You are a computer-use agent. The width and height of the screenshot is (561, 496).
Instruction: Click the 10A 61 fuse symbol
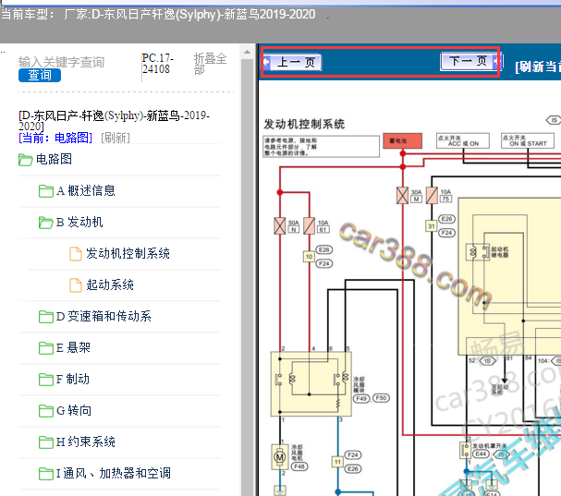(x=309, y=226)
